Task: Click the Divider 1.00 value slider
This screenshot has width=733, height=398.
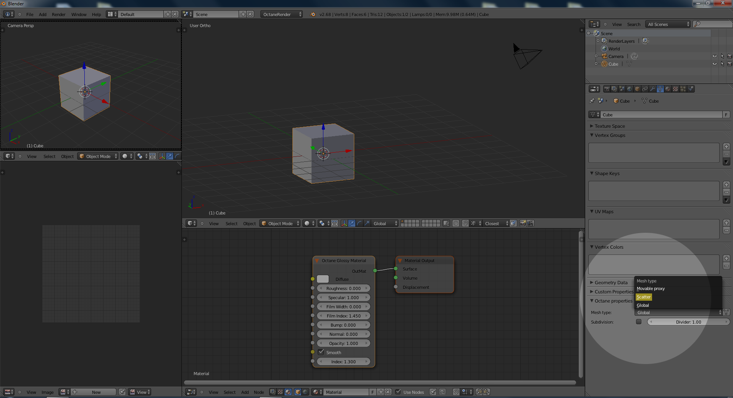Action: click(688, 322)
